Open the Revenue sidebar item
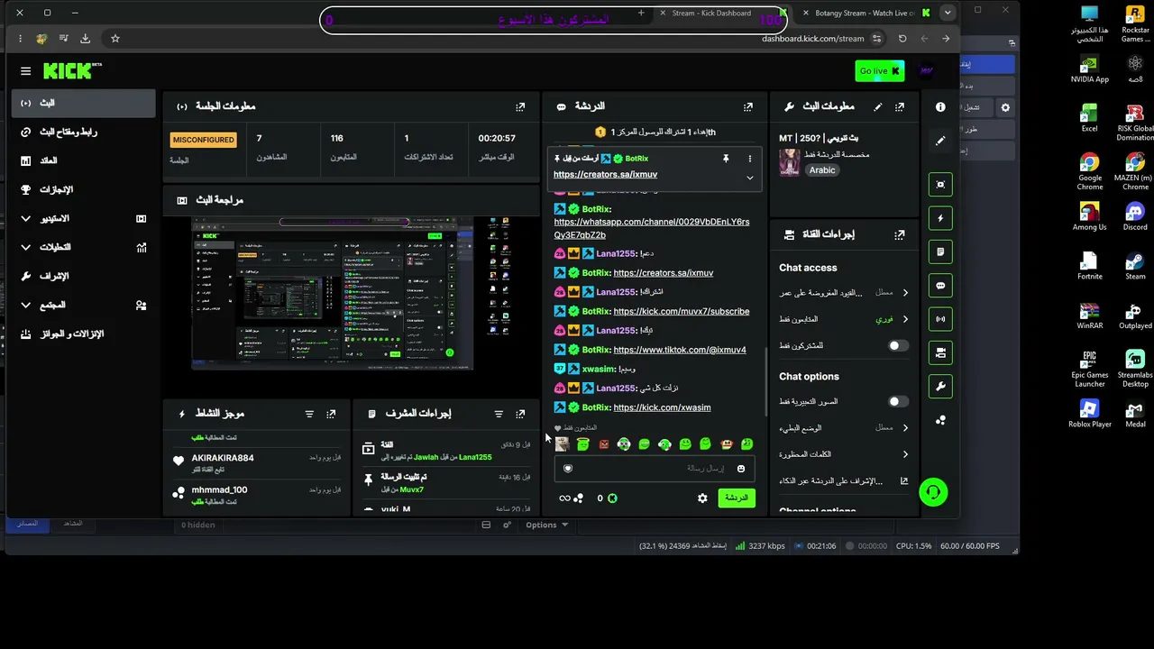This screenshot has height=649, width=1154. (x=83, y=160)
